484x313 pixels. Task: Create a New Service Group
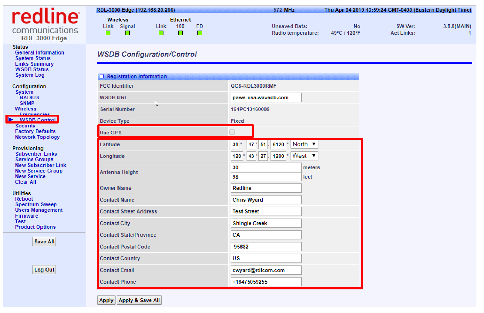(x=39, y=171)
